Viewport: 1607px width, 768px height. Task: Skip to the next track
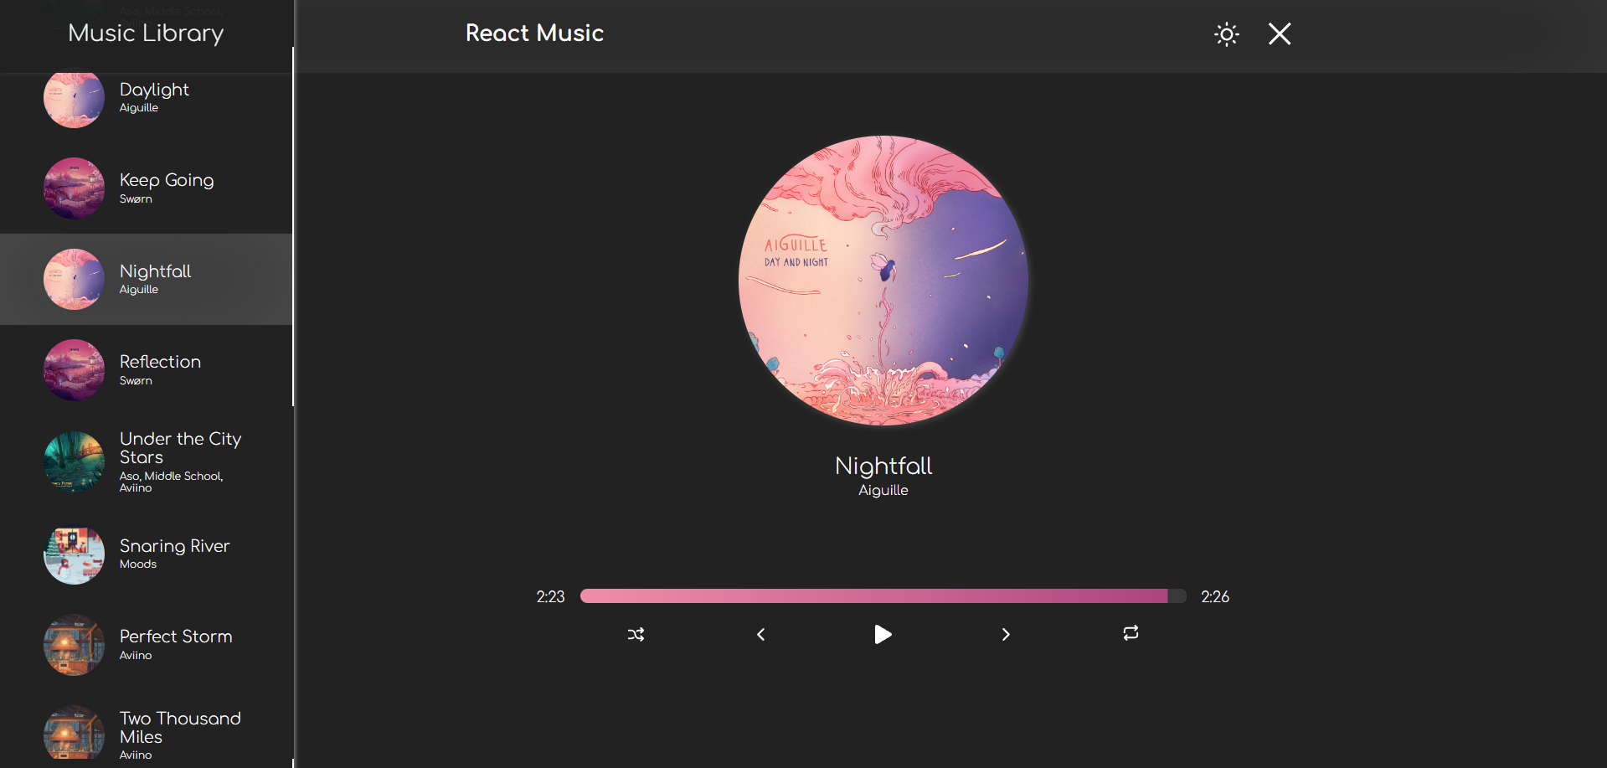tap(1006, 635)
